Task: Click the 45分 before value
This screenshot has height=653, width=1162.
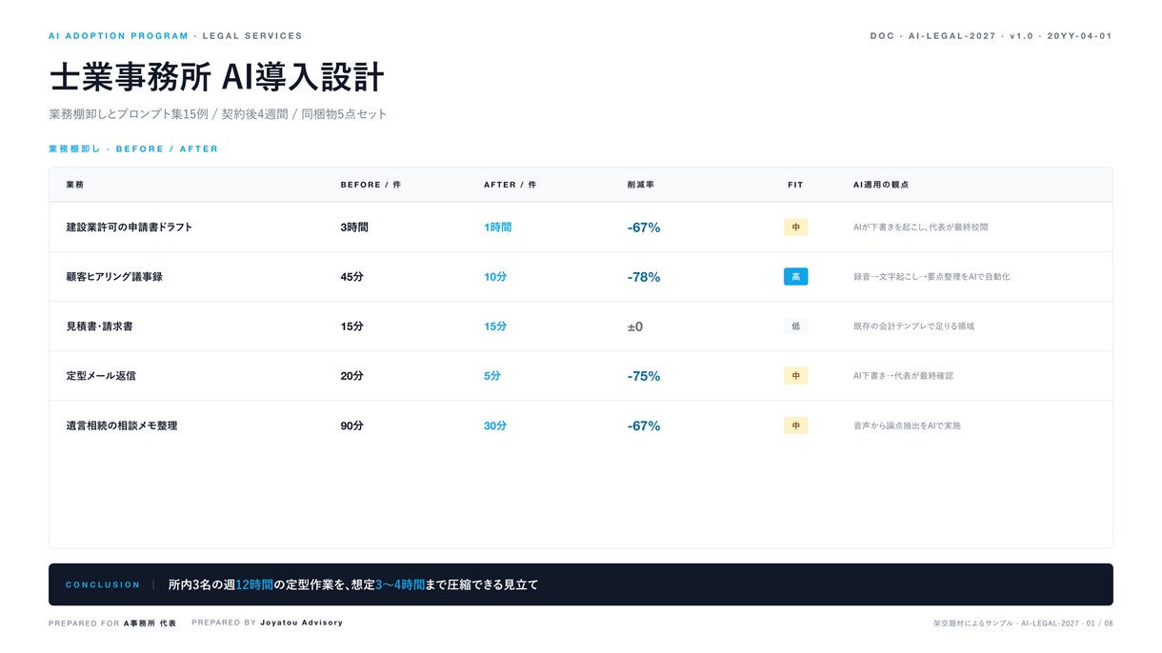Action: click(351, 277)
